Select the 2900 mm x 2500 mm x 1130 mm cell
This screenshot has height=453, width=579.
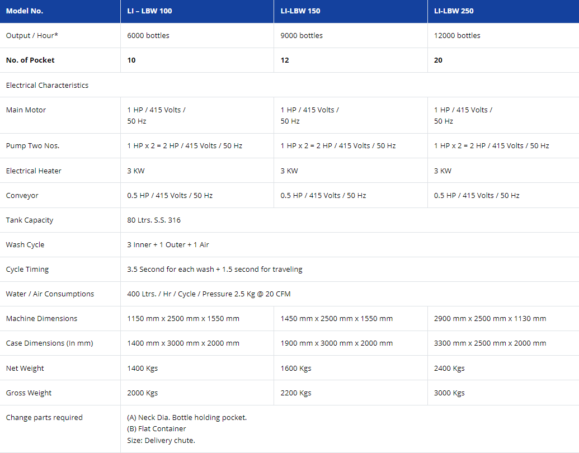click(x=490, y=319)
